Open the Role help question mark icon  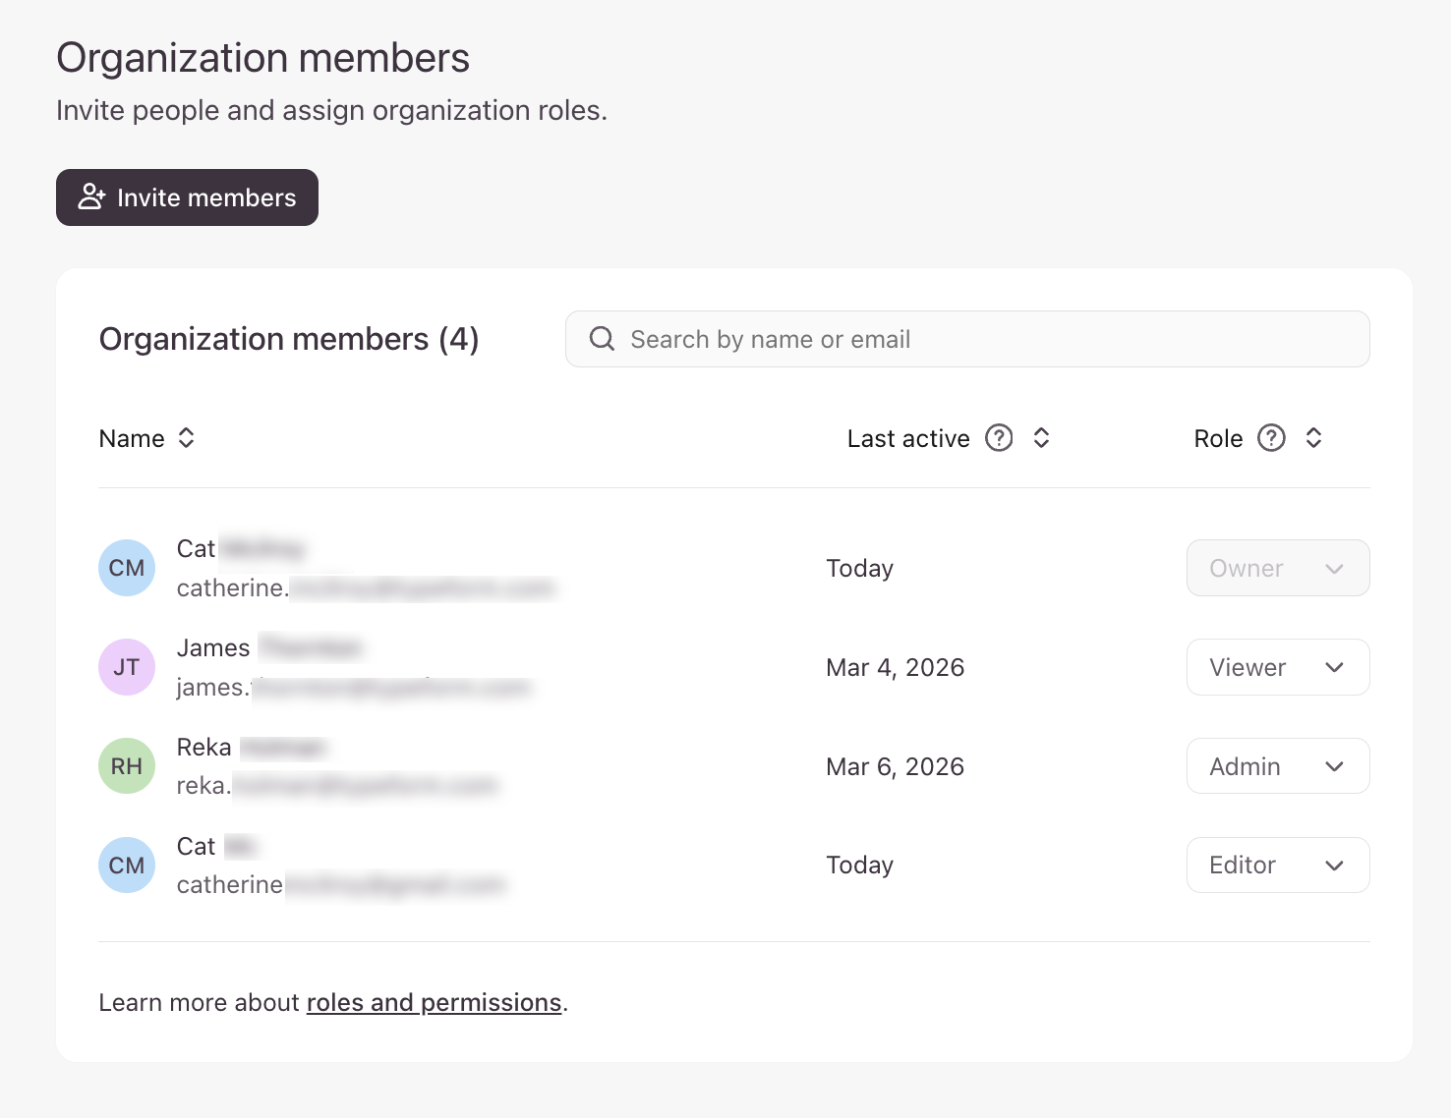pos(1271,438)
